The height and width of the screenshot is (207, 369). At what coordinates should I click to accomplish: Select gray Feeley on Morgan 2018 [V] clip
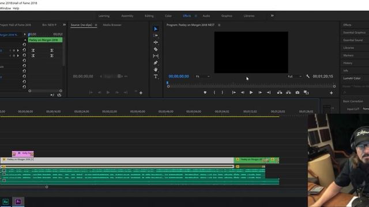click(x=117, y=160)
